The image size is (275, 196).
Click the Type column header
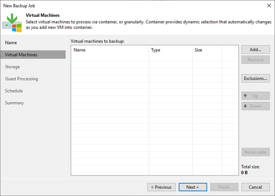[156, 50]
